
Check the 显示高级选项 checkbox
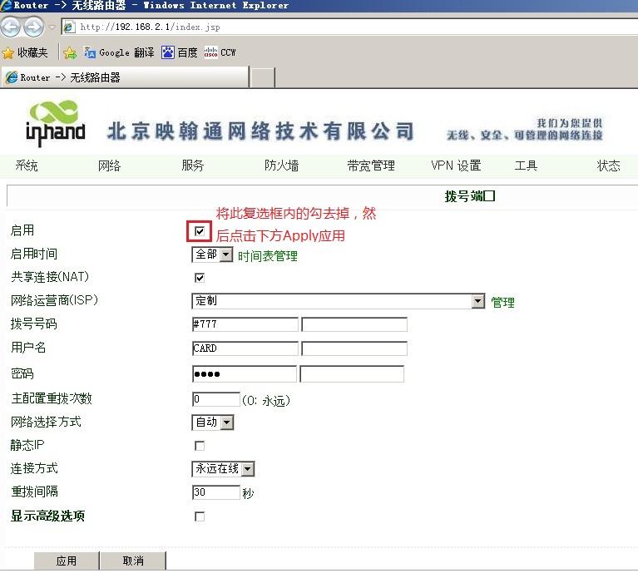point(200,516)
